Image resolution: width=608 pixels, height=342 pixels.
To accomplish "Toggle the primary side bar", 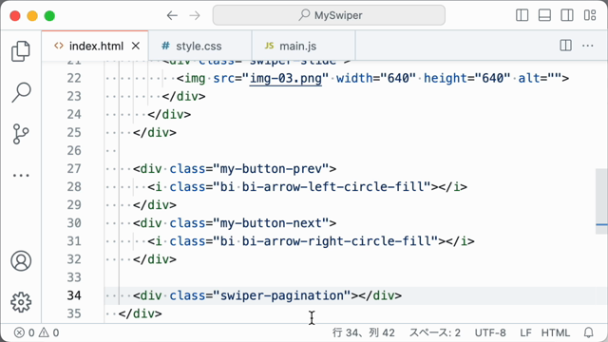I will tap(522, 15).
